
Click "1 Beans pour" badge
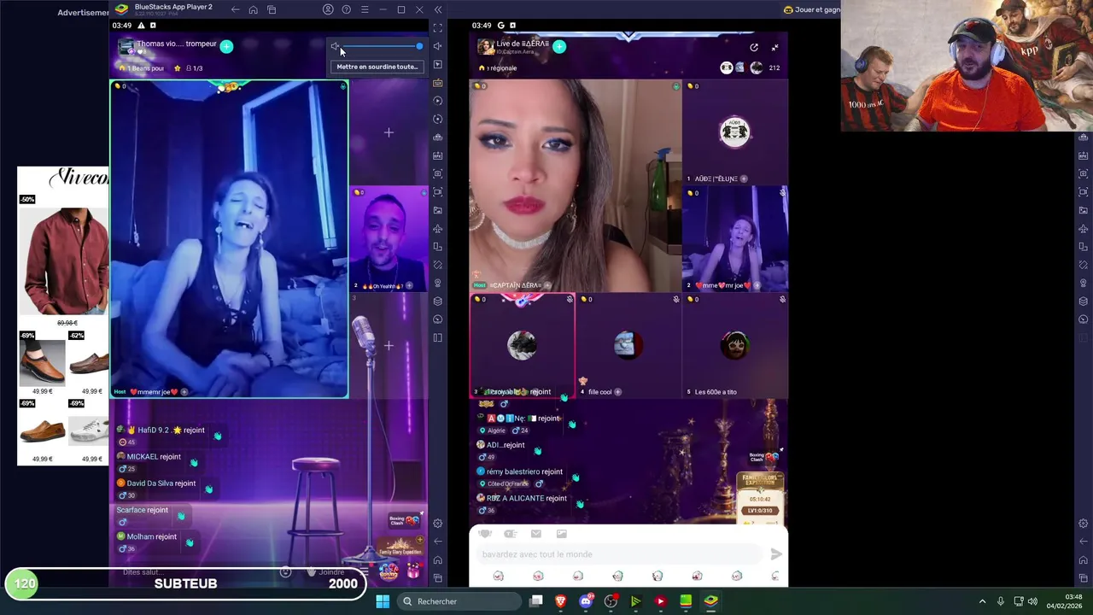pos(143,68)
